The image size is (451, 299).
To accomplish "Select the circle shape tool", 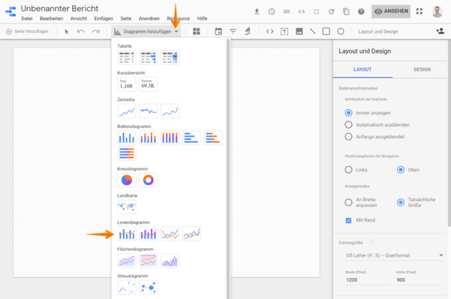I will (x=341, y=32).
